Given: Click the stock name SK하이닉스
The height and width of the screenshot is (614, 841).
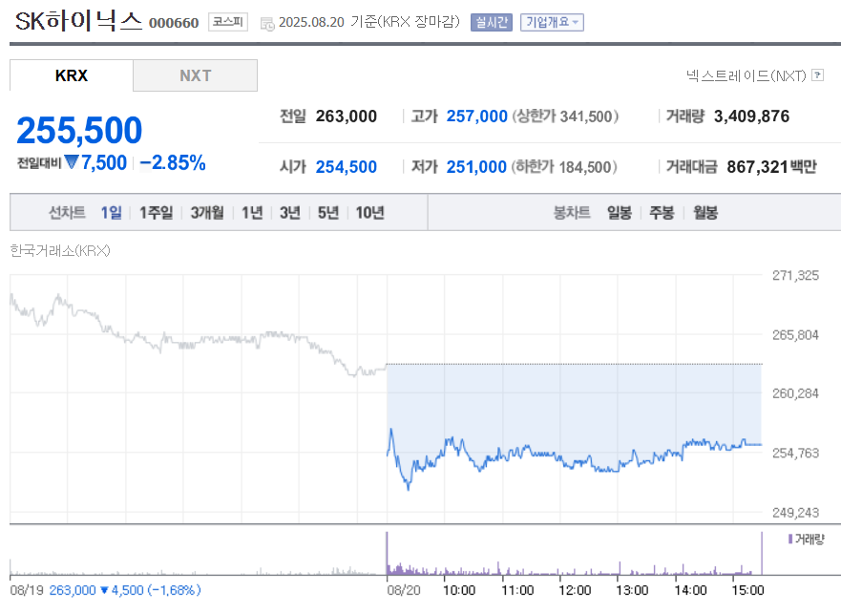Looking at the screenshot, I should click(78, 21).
